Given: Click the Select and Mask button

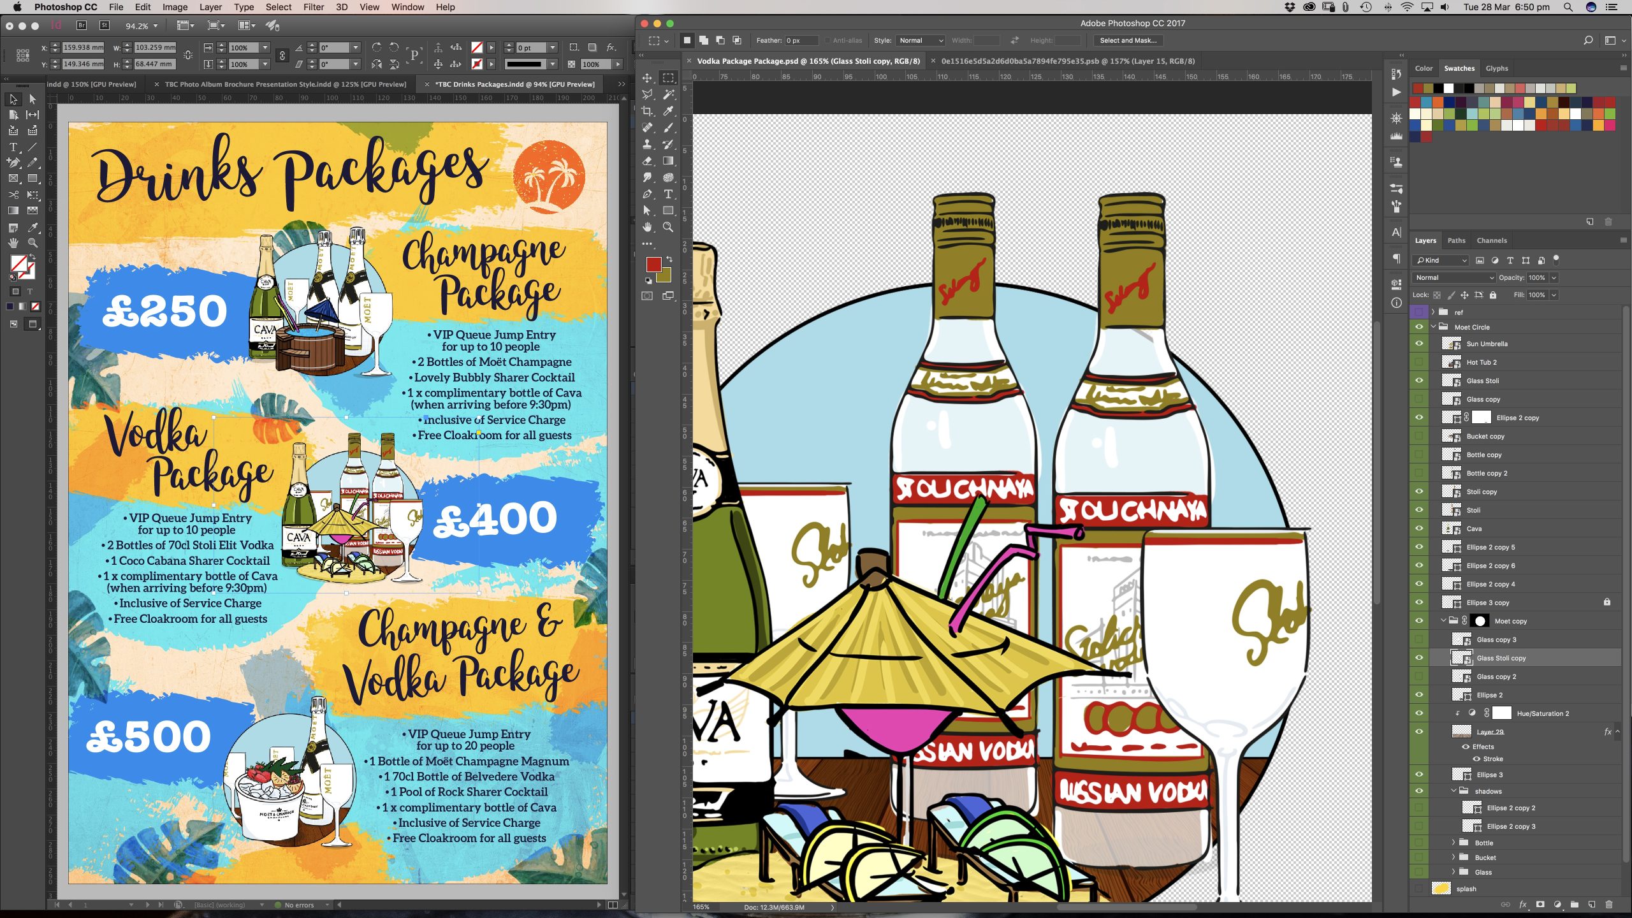Looking at the screenshot, I should (1128, 40).
